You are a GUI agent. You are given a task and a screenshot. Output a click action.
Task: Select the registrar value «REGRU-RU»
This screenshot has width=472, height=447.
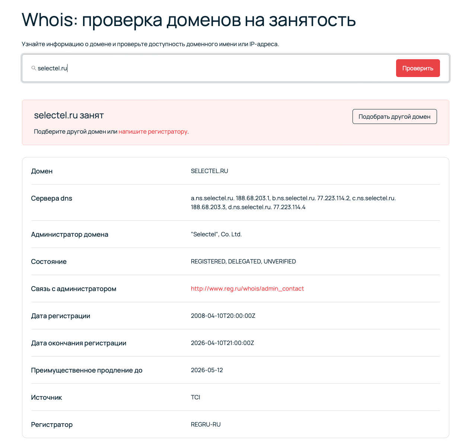[206, 424]
